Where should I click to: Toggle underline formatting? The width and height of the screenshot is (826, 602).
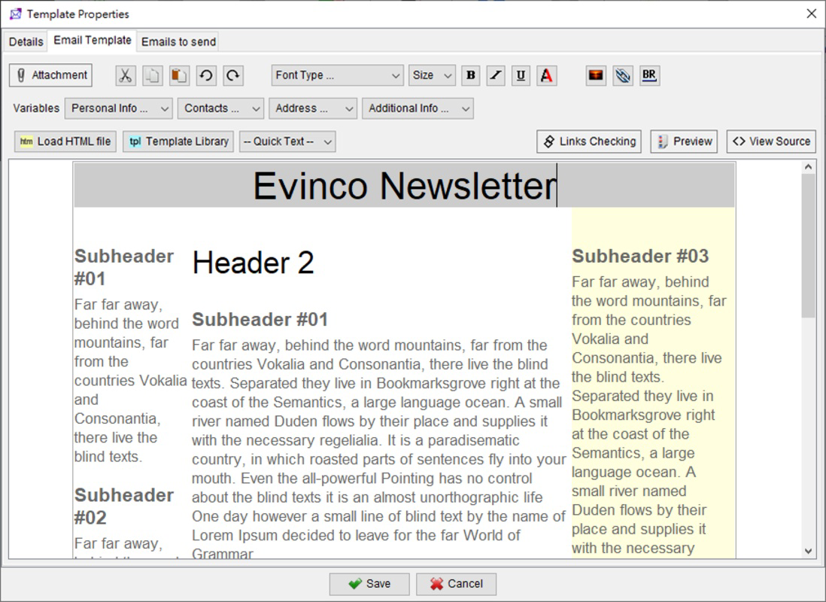[x=521, y=75]
